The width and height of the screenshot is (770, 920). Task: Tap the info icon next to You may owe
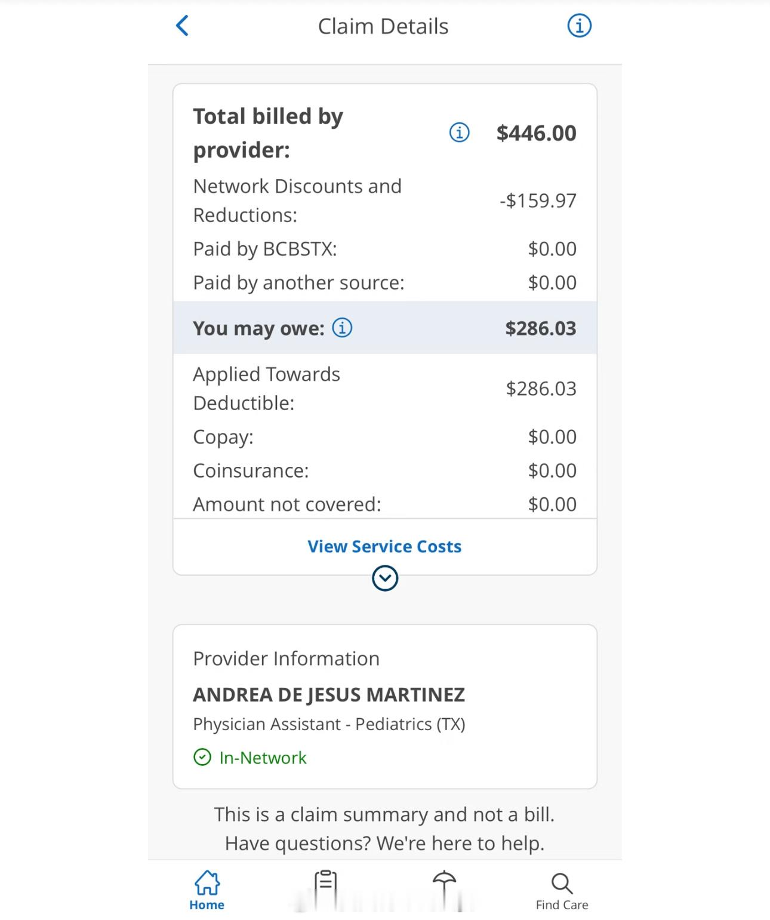tap(342, 328)
